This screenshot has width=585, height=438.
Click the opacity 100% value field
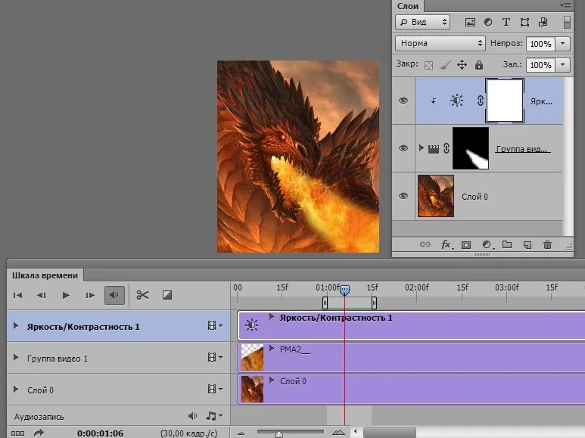click(540, 44)
